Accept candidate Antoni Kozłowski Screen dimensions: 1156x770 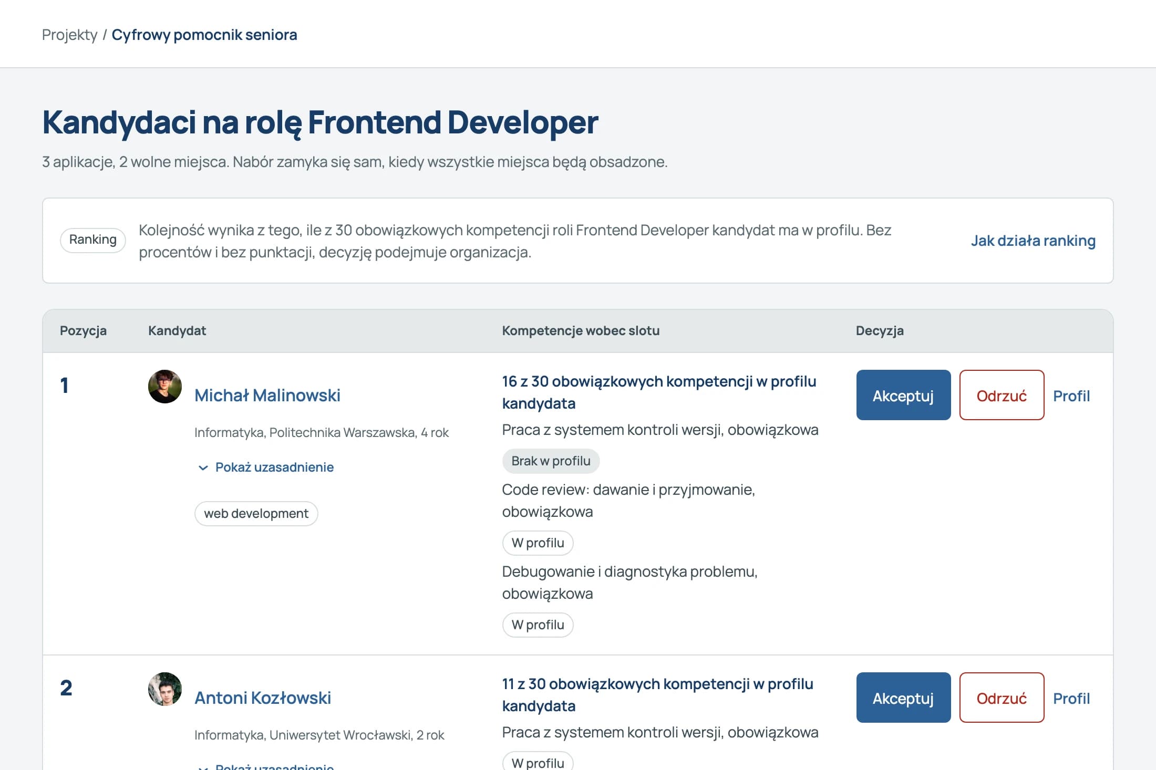pos(903,698)
